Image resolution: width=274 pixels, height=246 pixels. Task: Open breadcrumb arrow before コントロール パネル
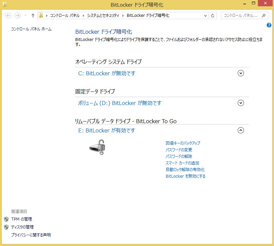point(47,16)
